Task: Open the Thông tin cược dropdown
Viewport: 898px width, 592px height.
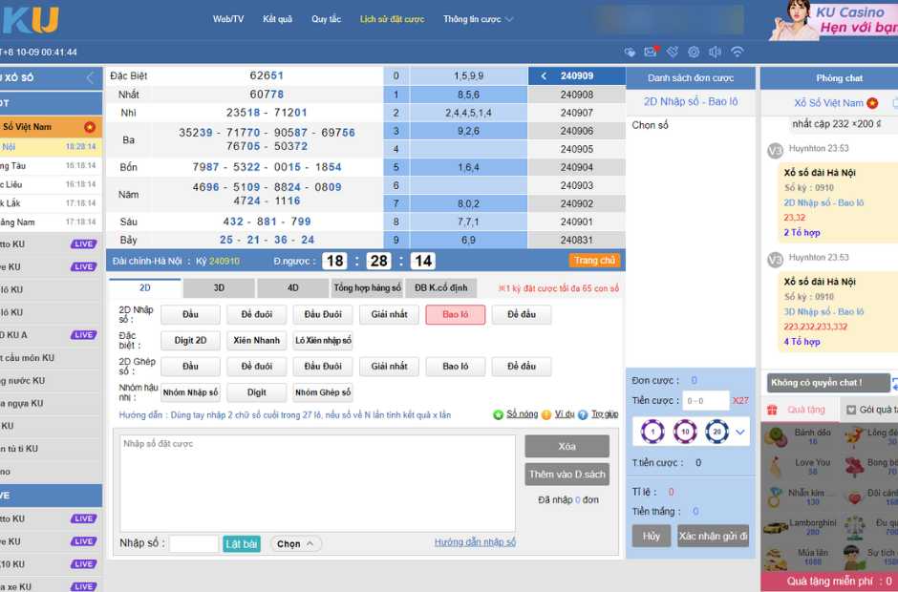Action: pyautogui.click(x=479, y=19)
